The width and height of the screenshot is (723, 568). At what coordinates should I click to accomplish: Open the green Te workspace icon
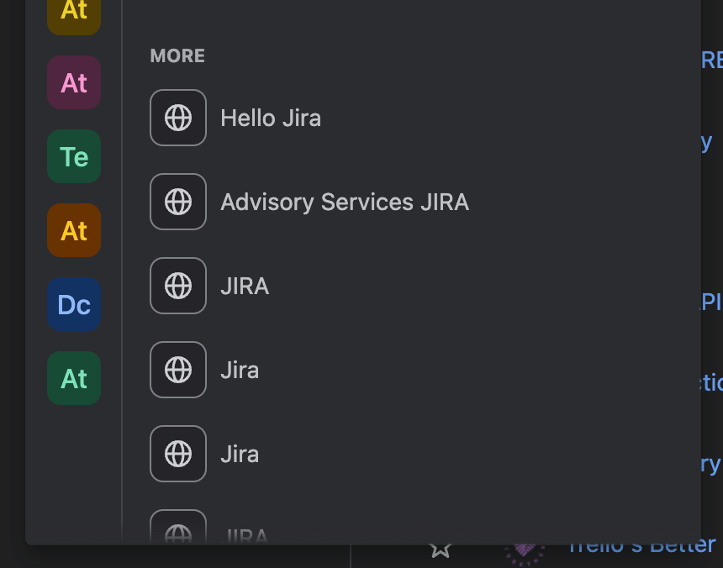pos(74,156)
